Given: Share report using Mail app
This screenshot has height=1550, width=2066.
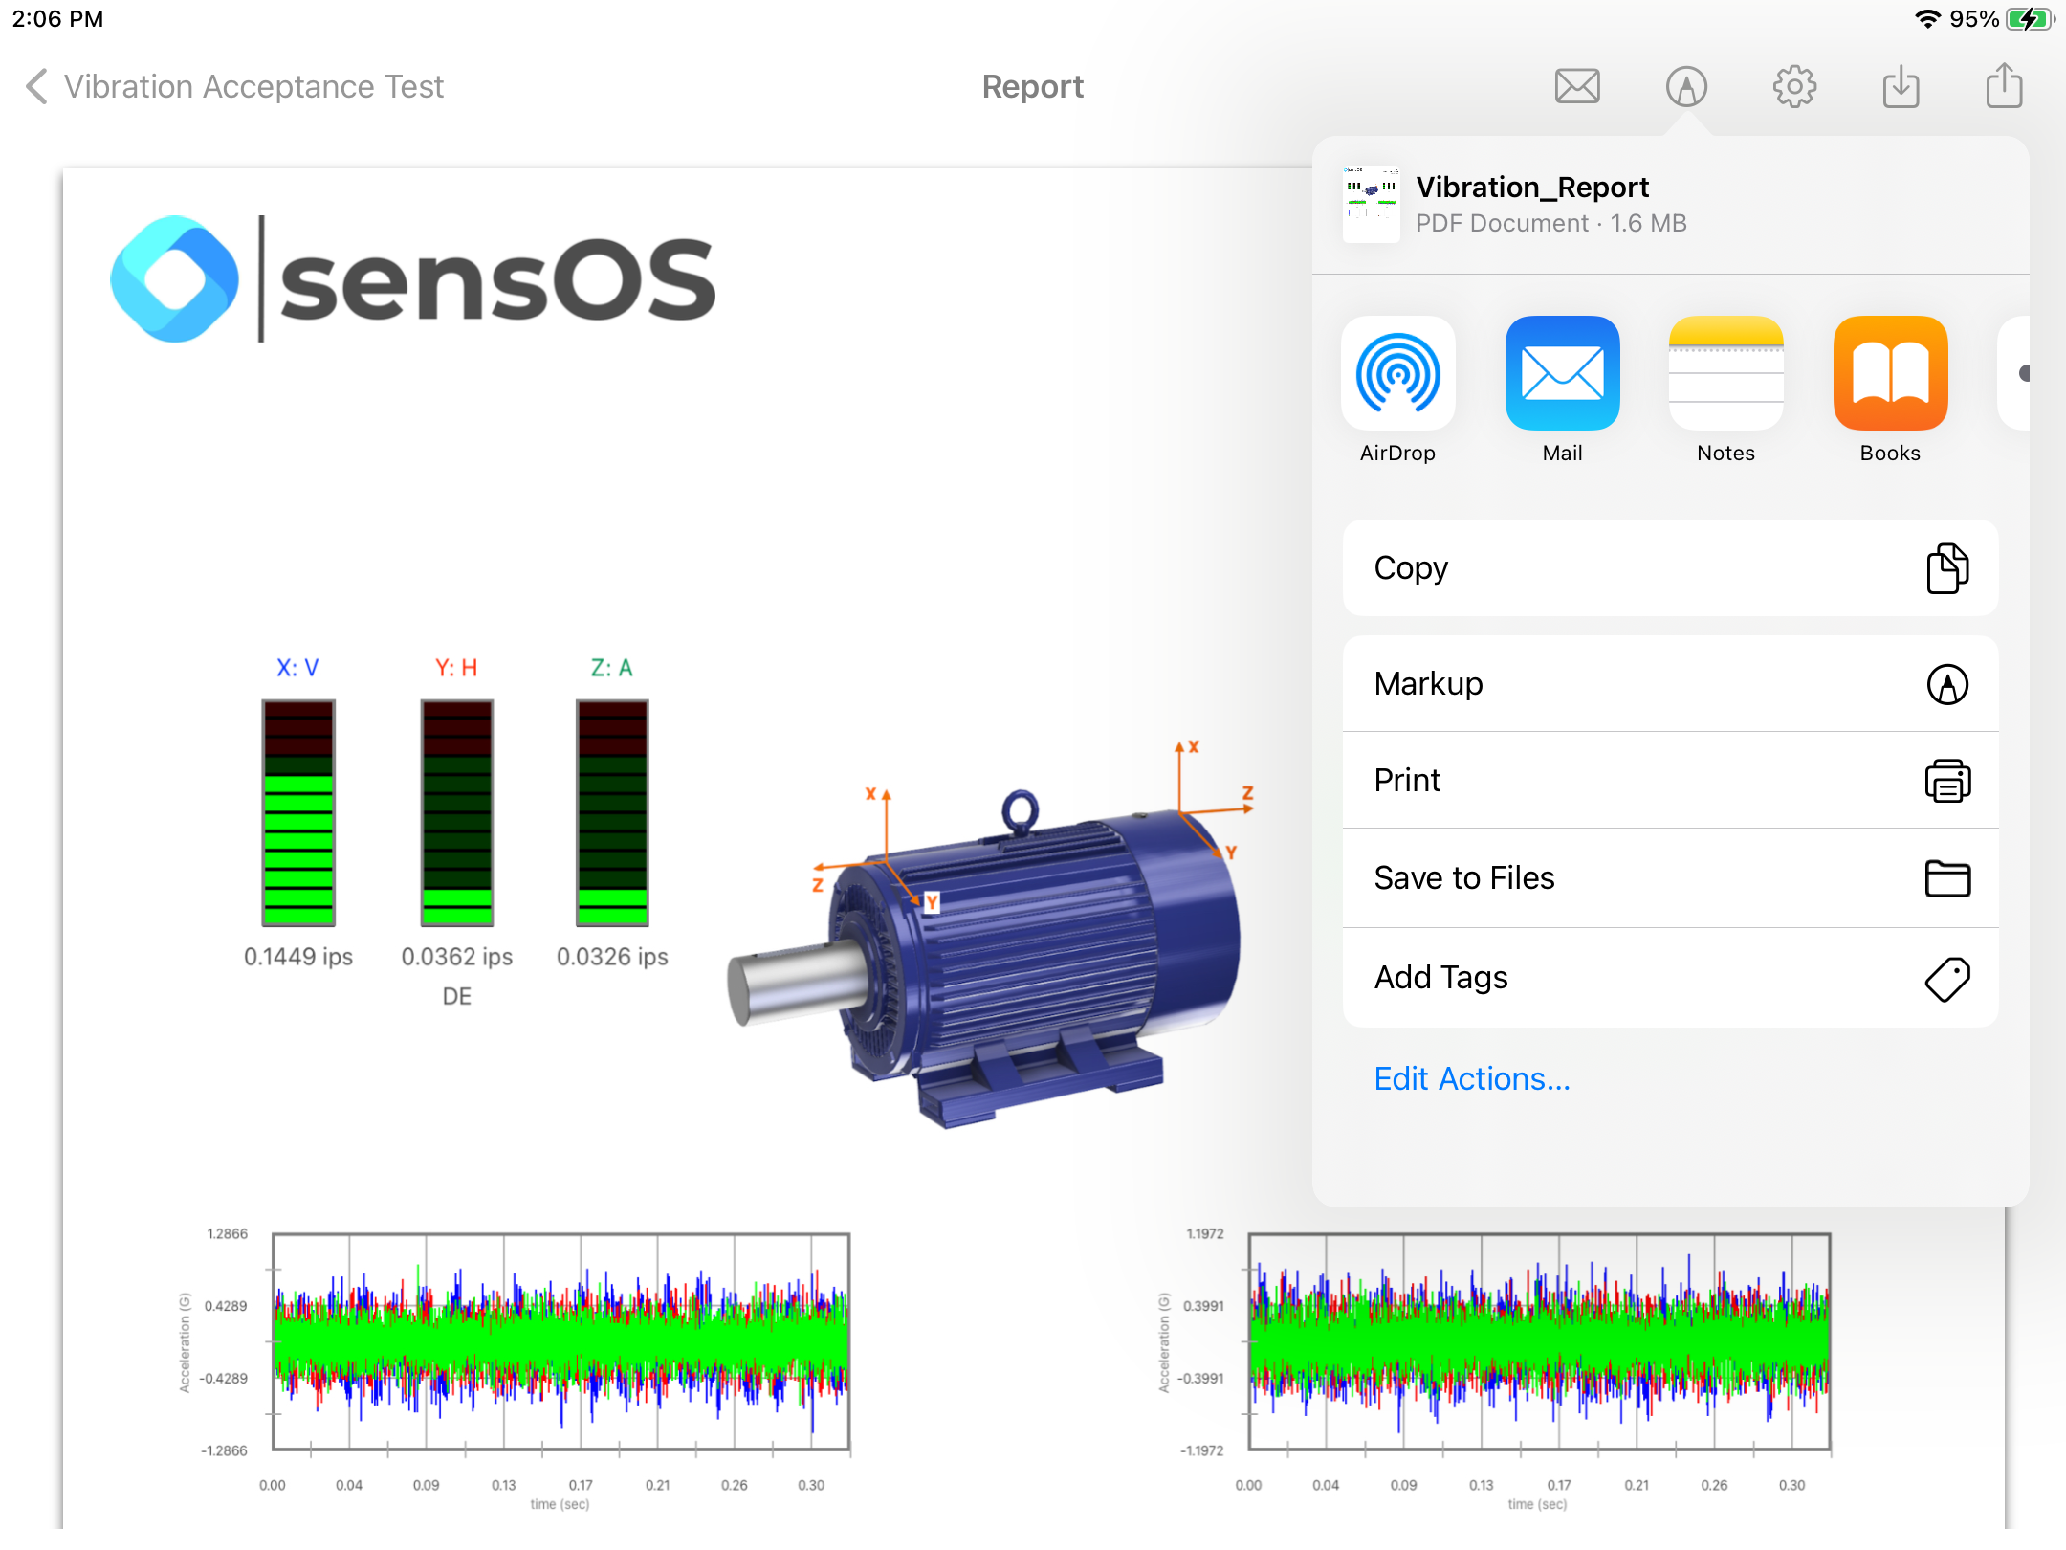Looking at the screenshot, I should [x=1563, y=390].
